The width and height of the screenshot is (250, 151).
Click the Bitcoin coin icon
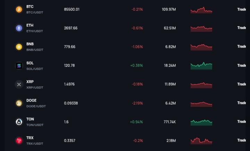[x=19, y=9]
